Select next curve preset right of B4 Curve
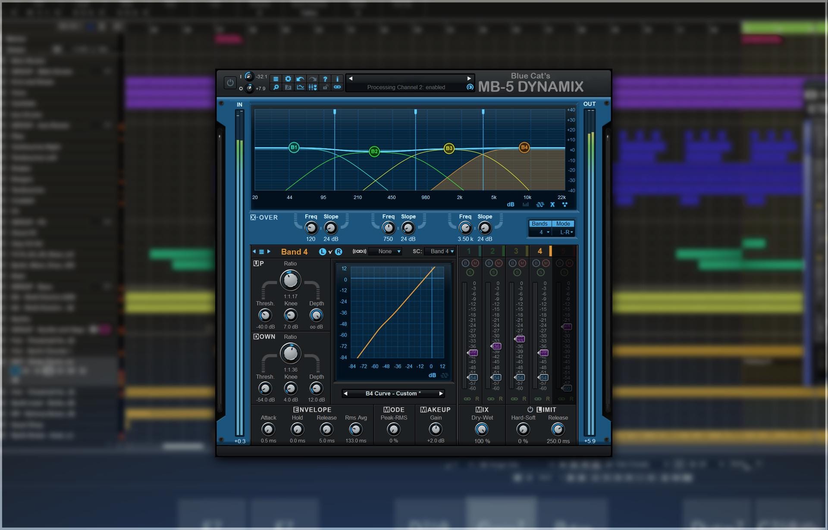 coord(441,393)
